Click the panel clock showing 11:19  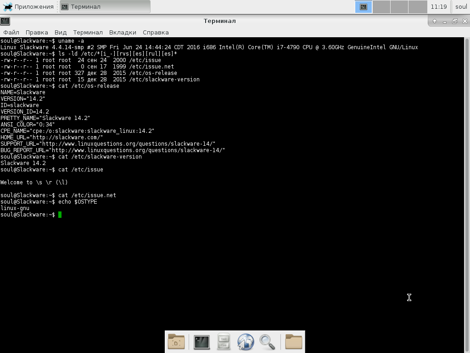[439, 7]
